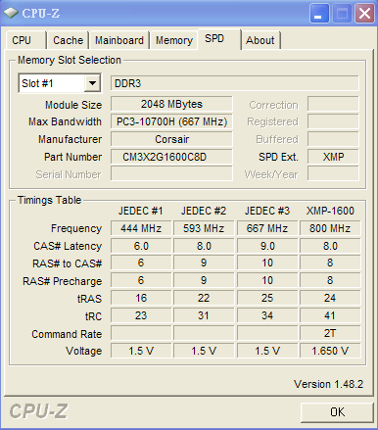Image resolution: width=378 pixels, height=430 pixels.
Task: Expand the Slot #1 dropdown arrow
Action: tap(92, 83)
